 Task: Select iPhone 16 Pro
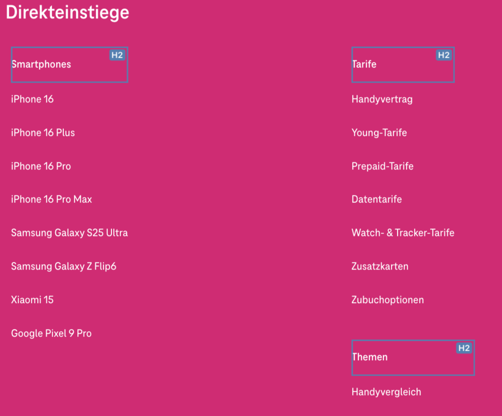41,166
